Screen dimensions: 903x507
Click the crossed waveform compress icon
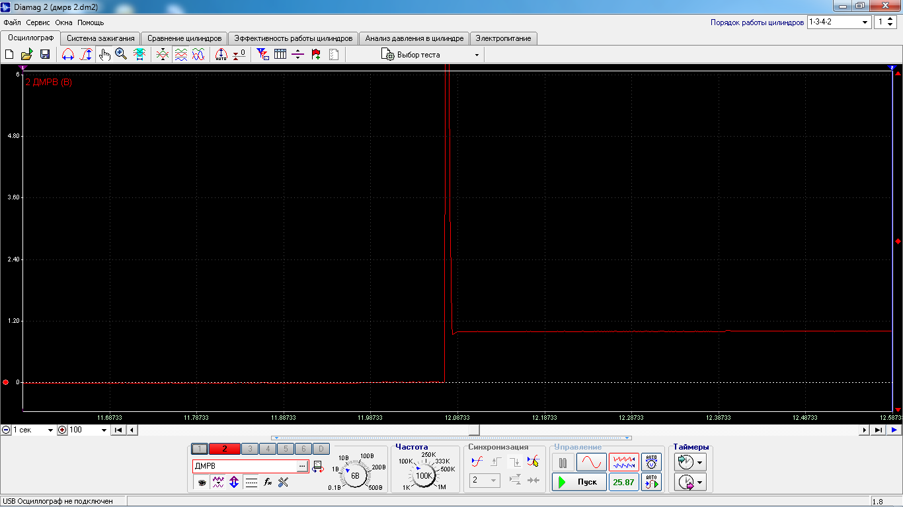(x=163, y=55)
